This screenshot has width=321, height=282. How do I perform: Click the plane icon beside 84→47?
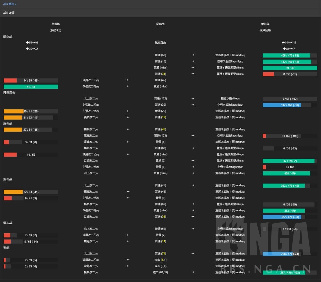(285, 49)
